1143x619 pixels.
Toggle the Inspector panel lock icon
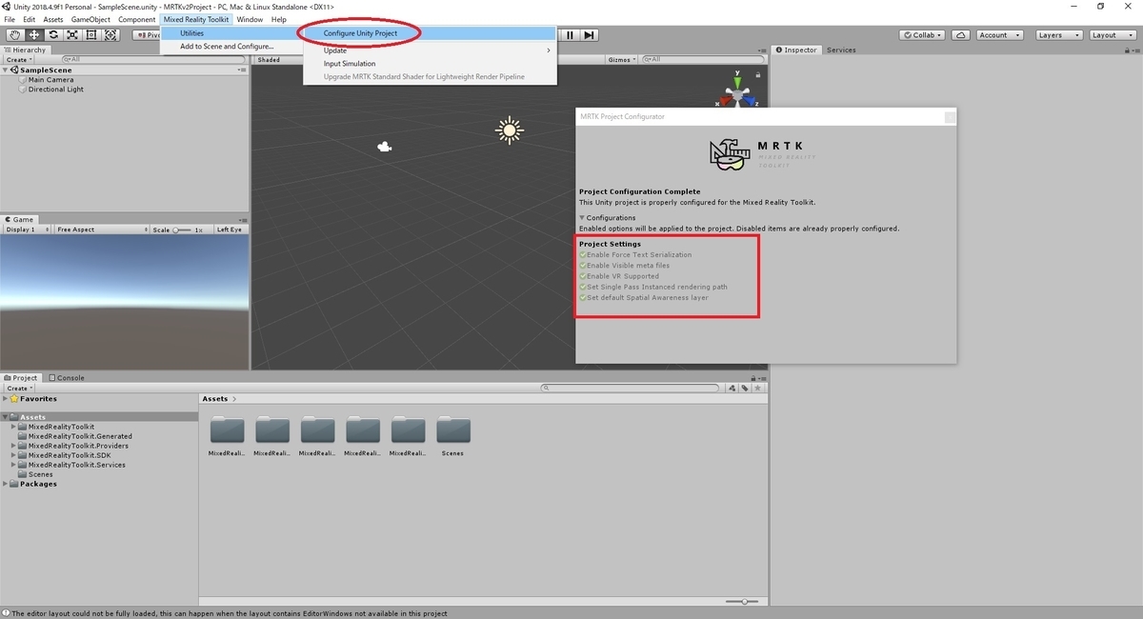tap(1129, 50)
